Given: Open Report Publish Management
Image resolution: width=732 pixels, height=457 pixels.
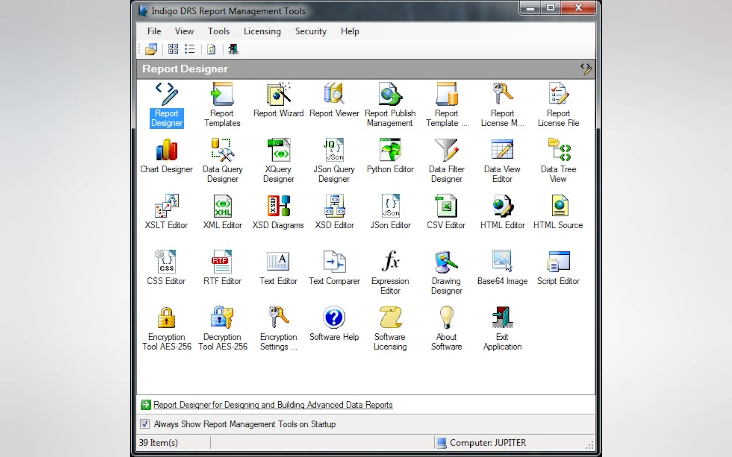Looking at the screenshot, I should click(x=390, y=105).
